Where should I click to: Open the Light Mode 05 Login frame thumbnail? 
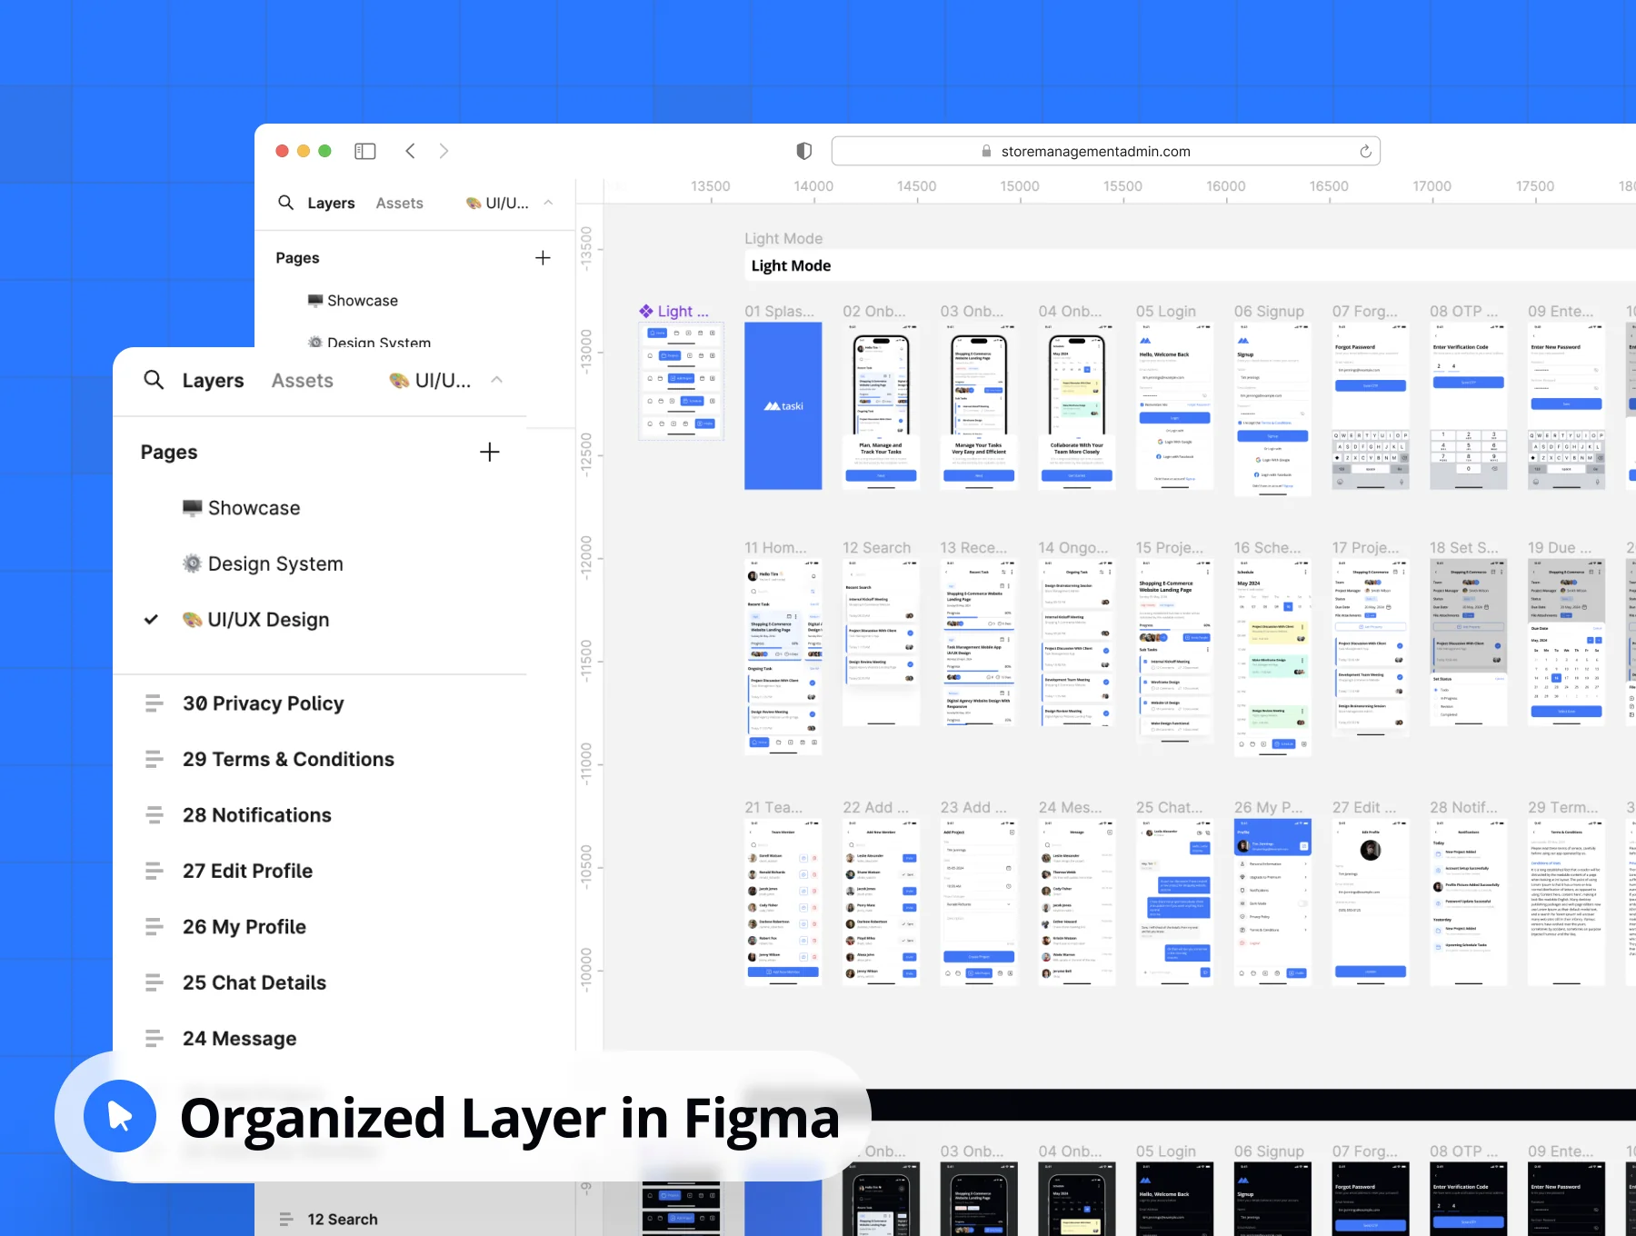[x=1174, y=406]
